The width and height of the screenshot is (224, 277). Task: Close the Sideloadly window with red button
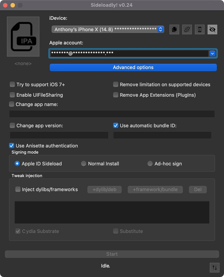5,5
